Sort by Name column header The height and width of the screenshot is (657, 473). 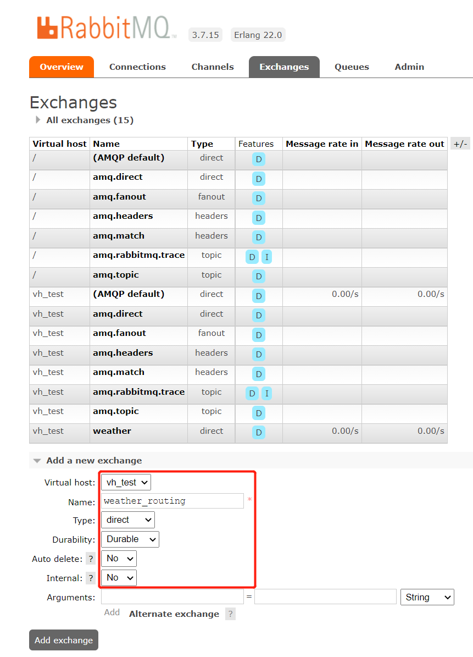tap(107, 143)
